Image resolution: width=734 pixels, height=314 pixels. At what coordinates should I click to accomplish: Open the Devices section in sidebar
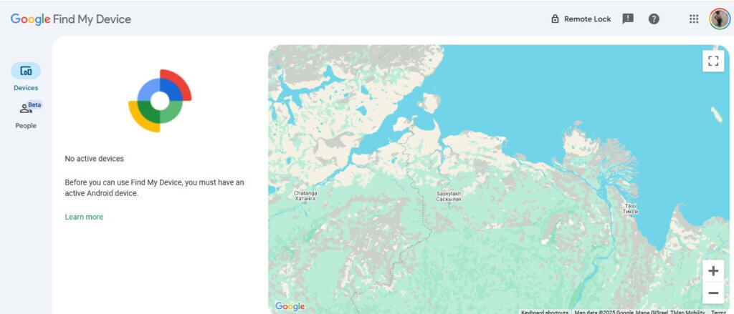[26, 77]
